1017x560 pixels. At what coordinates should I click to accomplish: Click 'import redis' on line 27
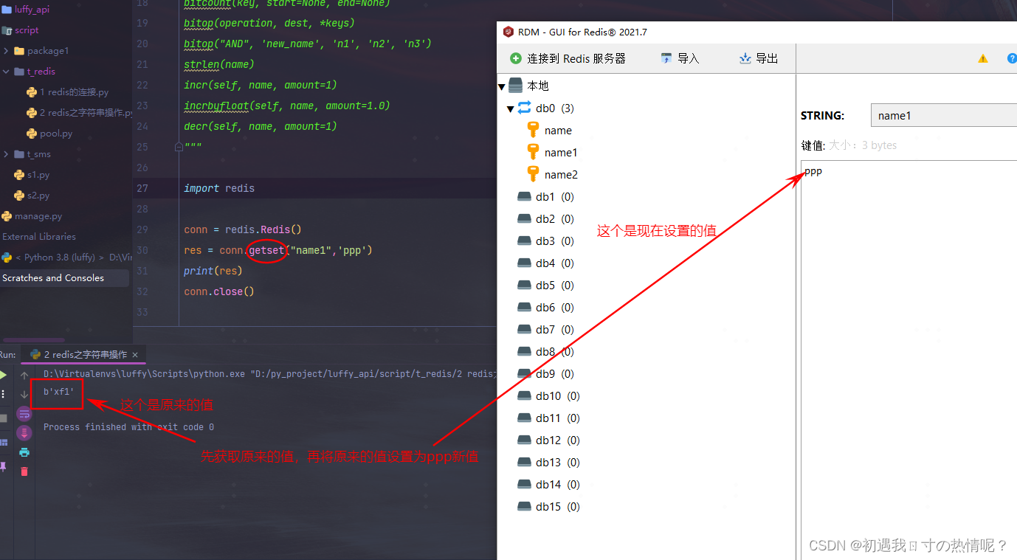click(x=219, y=188)
